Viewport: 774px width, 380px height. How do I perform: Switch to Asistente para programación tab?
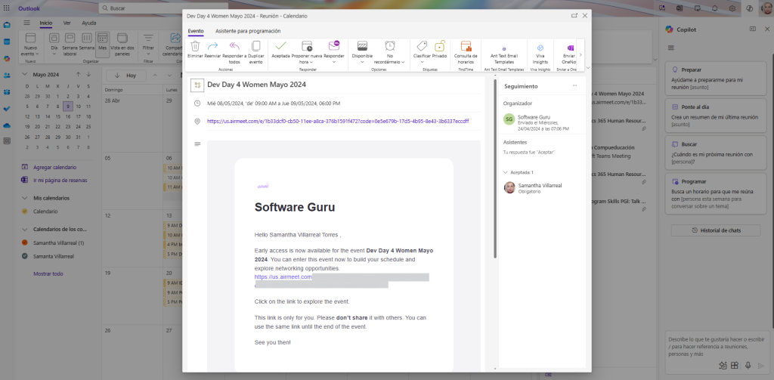(x=248, y=31)
